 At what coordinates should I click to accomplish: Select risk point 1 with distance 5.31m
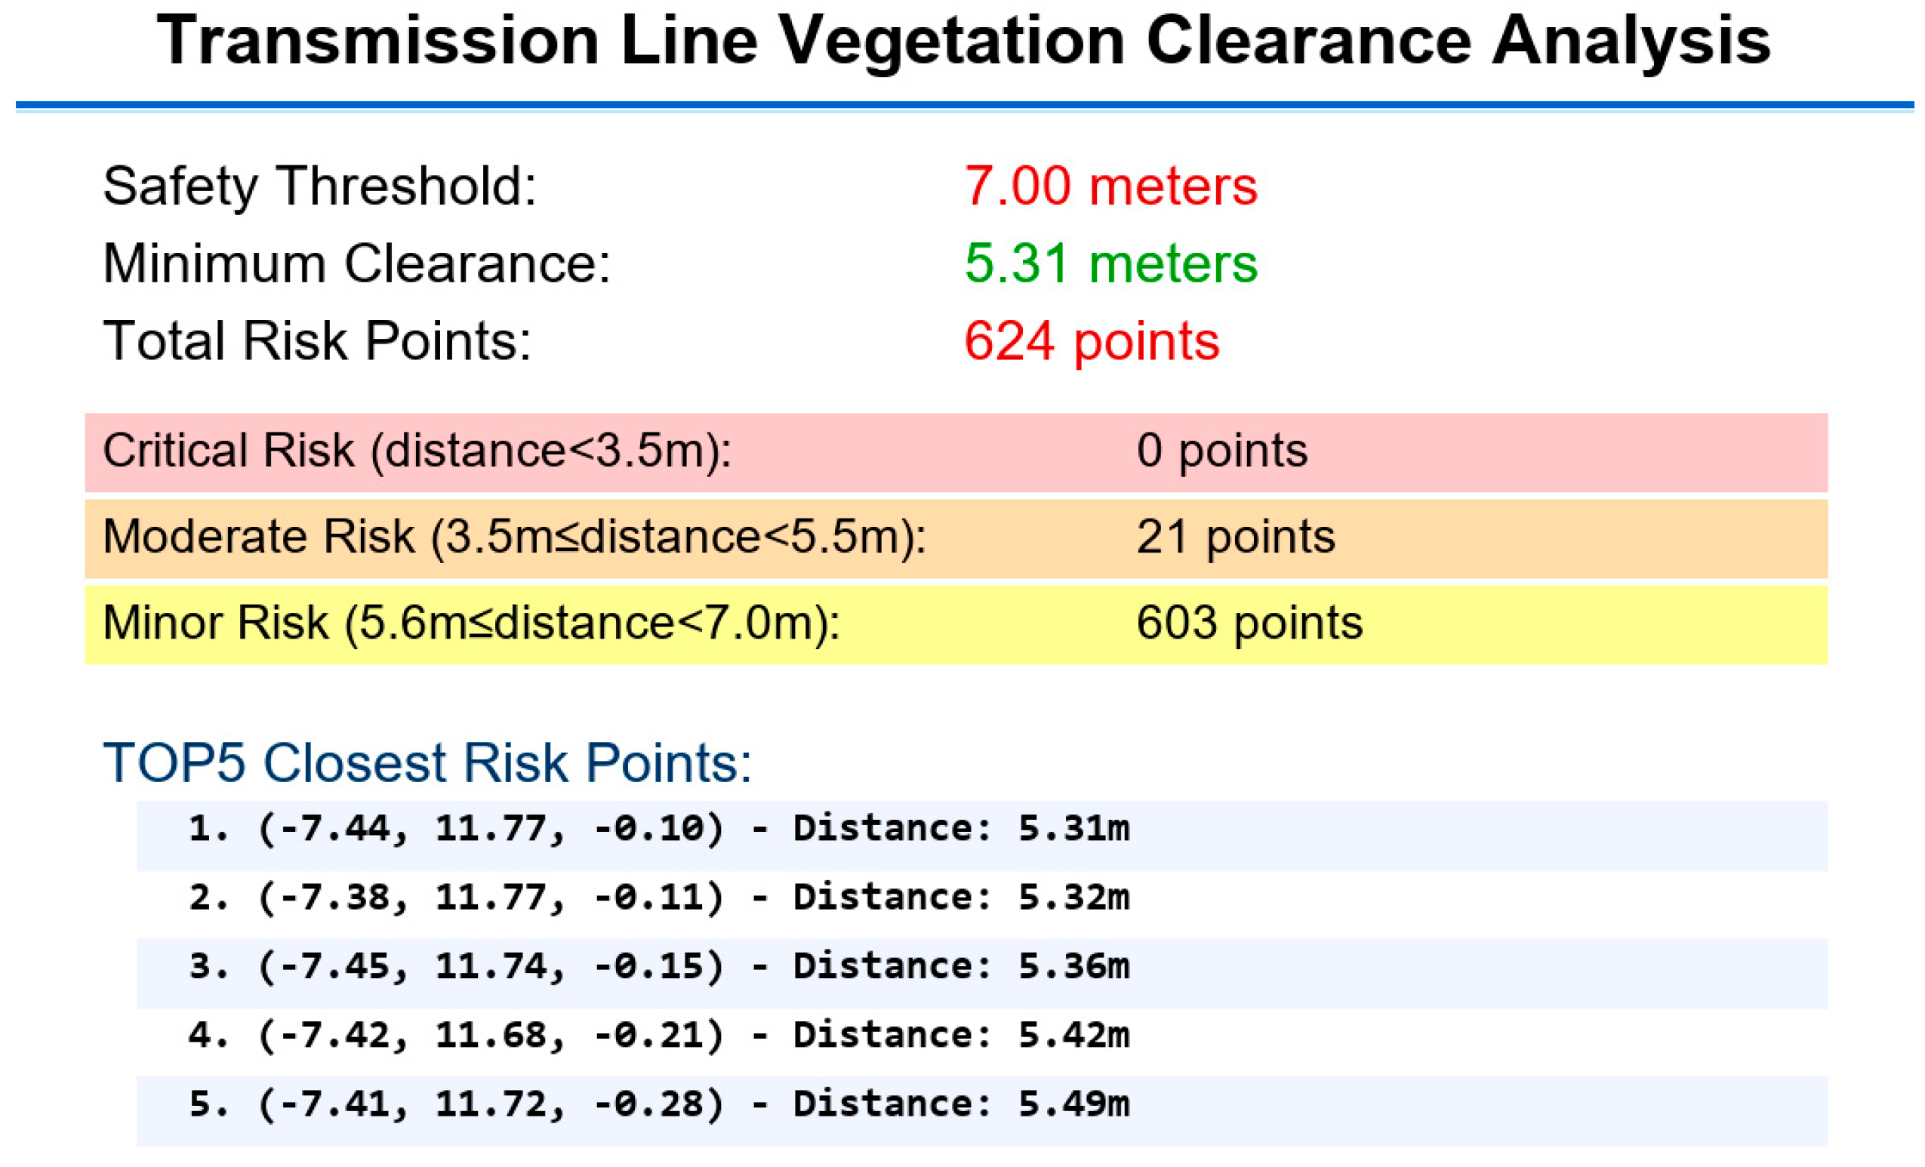point(658,828)
